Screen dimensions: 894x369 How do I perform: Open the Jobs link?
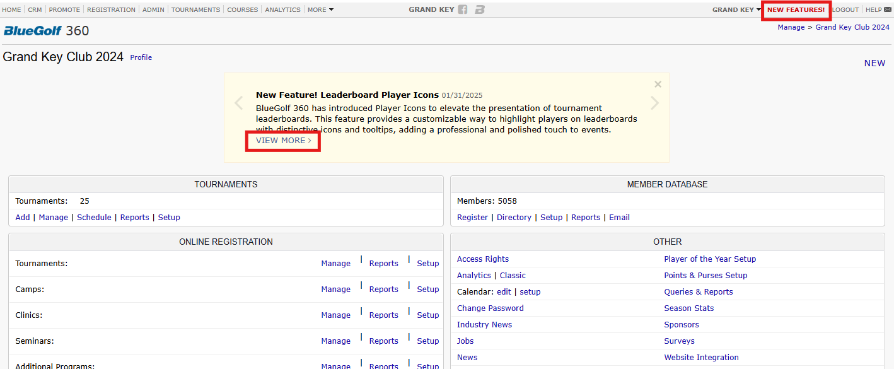(x=465, y=341)
